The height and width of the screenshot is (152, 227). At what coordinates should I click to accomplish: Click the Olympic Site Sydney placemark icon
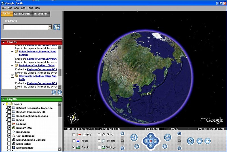coord(16,76)
